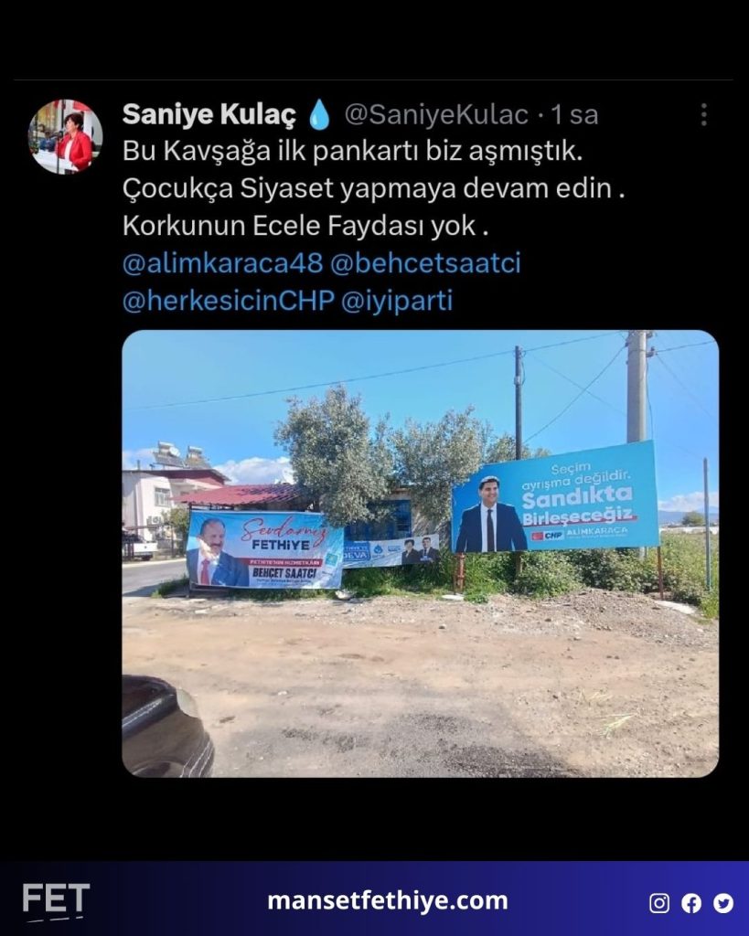The image size is (749, 936).
Task: Open the @behcetsaatci mention
Action: 424,263
